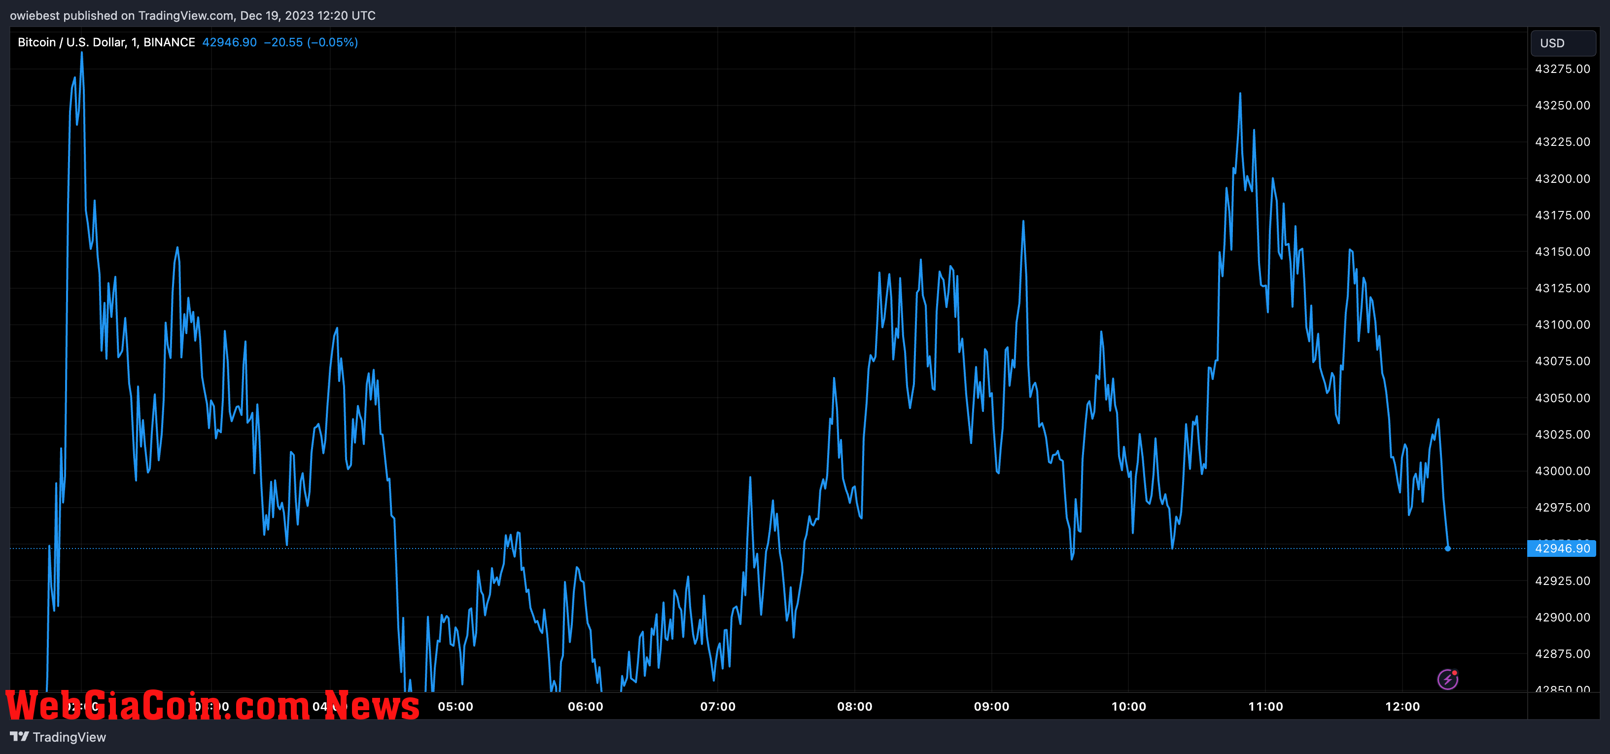Click the 07:00 time axis label
This screenshot has height=754, width=1610.
718,707
